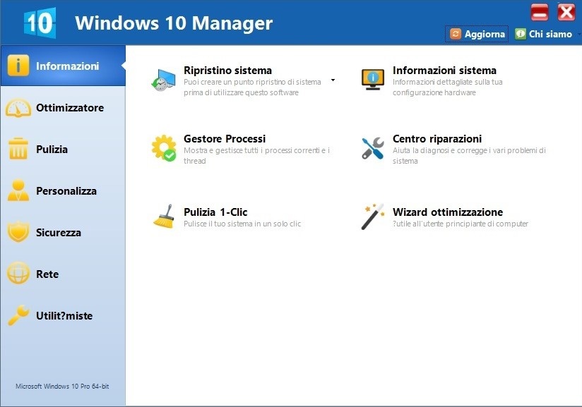Click the Ottimizzatore speedometer gauge icon
582x407 pixels.
click(x=18, y=108)
